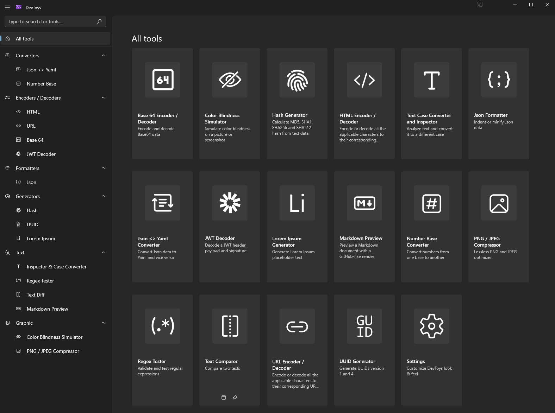Pin Text Comparer to start
Image resolution: width=555 pixels, height=413 pixels.
pyautogui.click(x=235, y=398)
